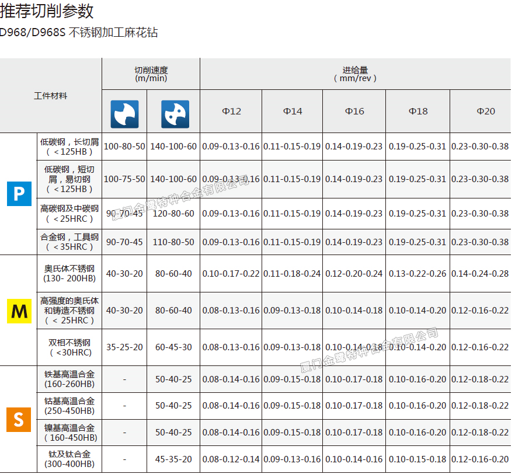Click the 45-35-20 cutting speed cell
Screen dimensions: 515x474
[x=173, y=459]
